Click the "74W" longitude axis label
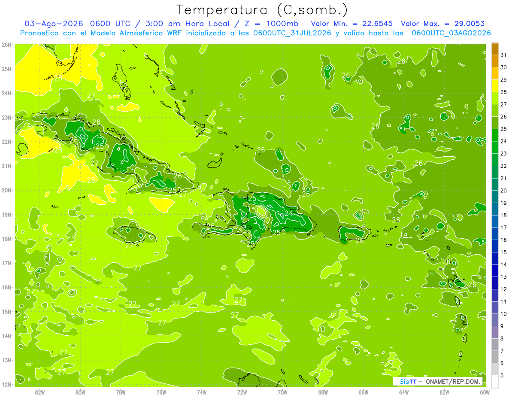This screenshot has height=398, width=515. [202, 392]
